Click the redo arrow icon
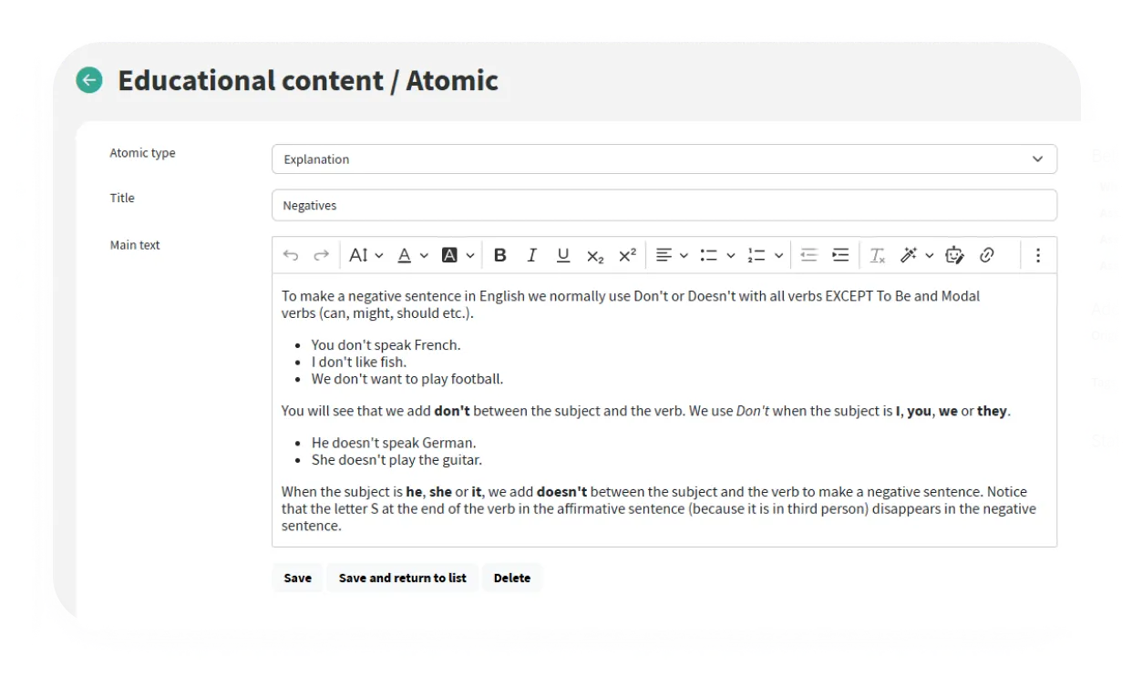1132x686 pixels. pos(321,255)
